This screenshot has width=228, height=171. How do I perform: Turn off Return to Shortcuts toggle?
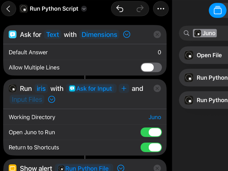click(151, 147)
